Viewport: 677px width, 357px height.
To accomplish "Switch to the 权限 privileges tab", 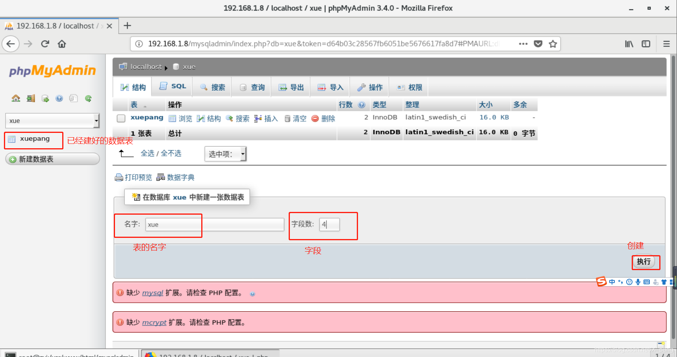I will [409, 87].
